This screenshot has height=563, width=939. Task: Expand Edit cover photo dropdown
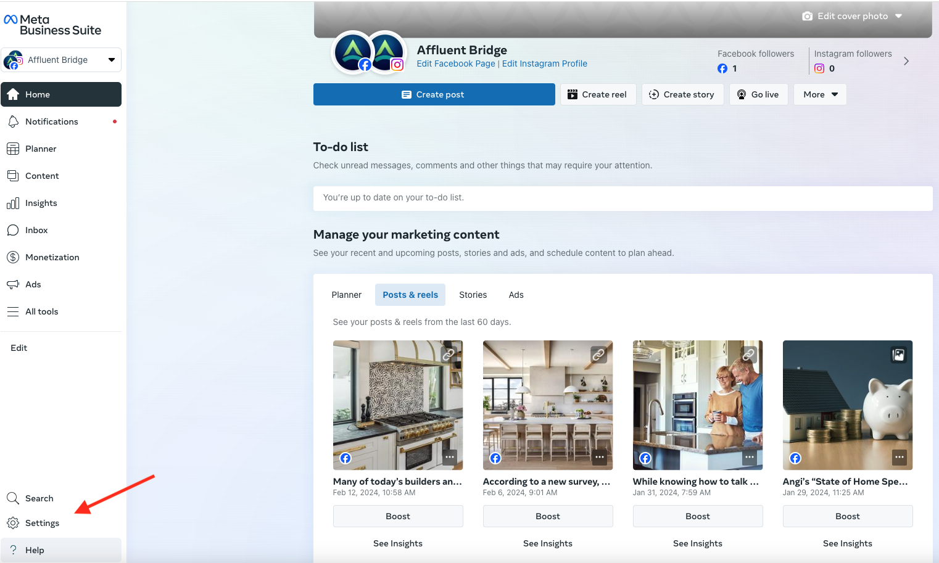tap(898, 16)
